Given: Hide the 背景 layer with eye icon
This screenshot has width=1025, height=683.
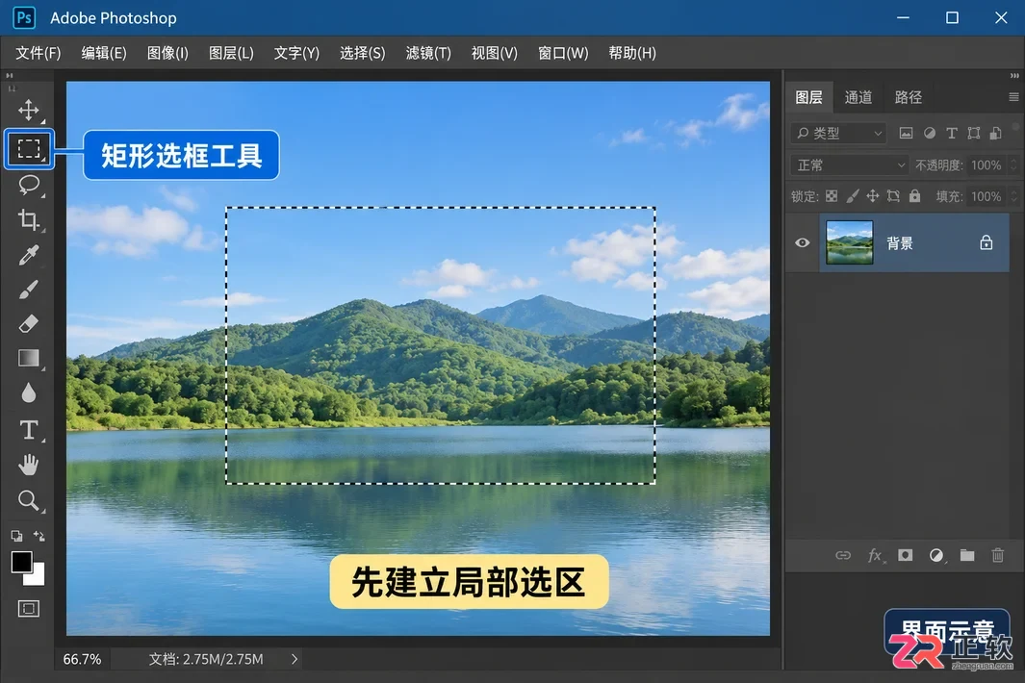Looking at the screenshot, I should coord(802,243).
